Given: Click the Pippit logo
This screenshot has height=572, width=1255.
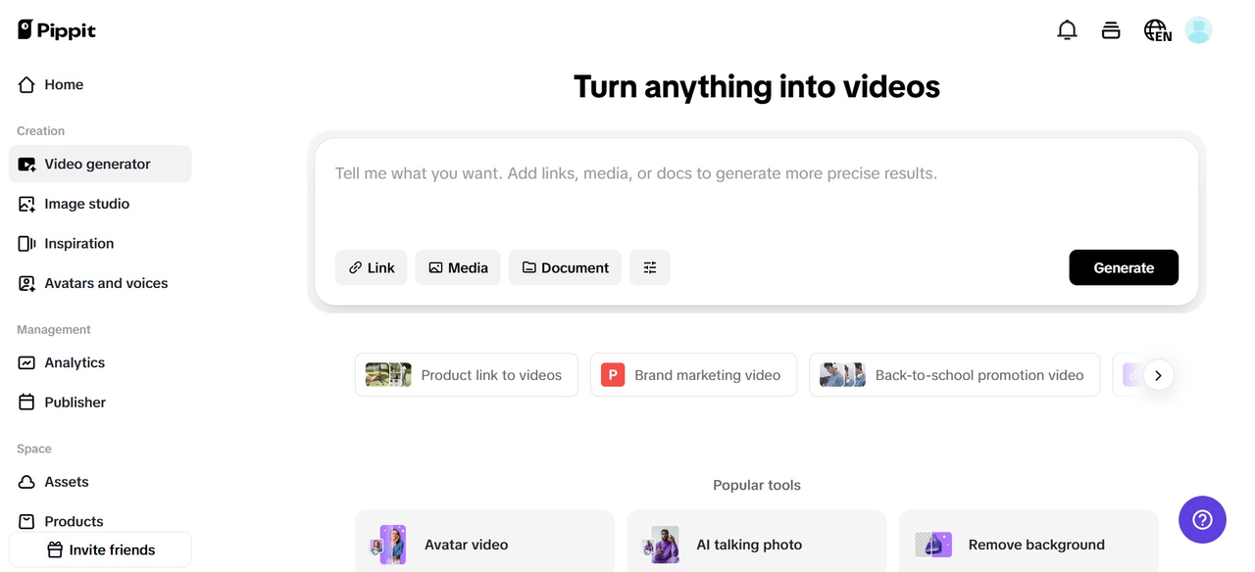Looking at the screenshot, I should pyautogui.click(x=57, y=30).
